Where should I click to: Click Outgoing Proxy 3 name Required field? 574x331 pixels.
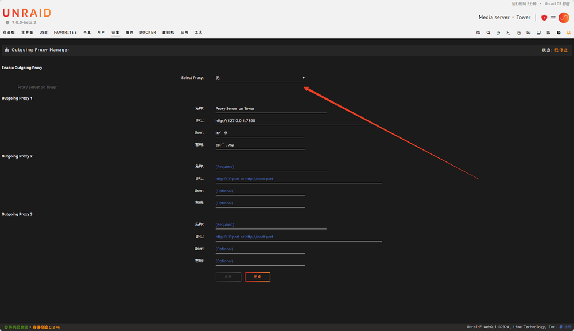[x=271, y=224]
